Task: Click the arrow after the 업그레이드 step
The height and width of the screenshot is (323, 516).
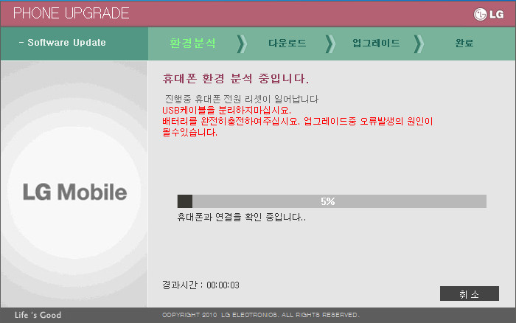Action: click(x=419, y=44)
